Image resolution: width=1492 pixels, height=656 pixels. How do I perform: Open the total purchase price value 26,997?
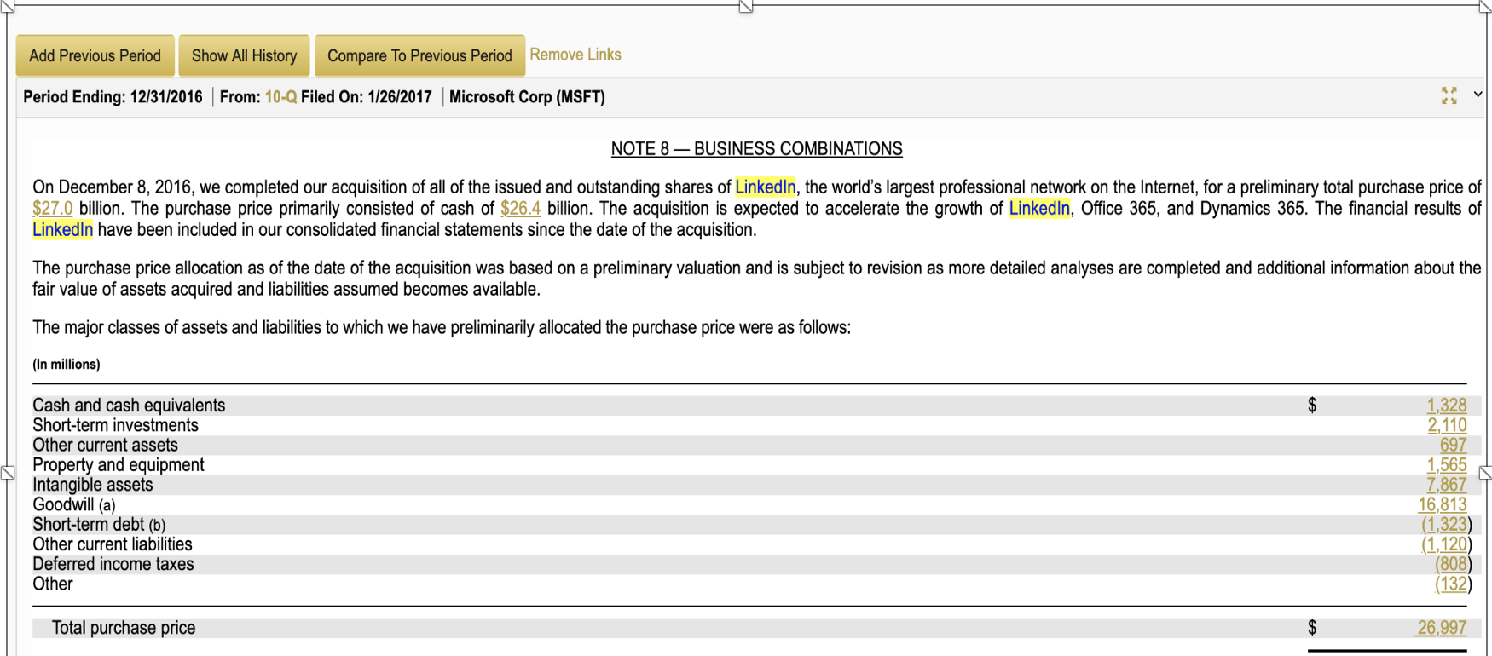1442,628
